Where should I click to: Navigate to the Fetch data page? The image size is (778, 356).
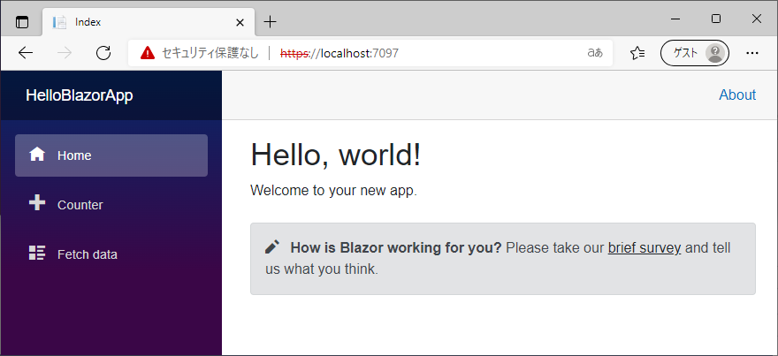pos(111,254)
